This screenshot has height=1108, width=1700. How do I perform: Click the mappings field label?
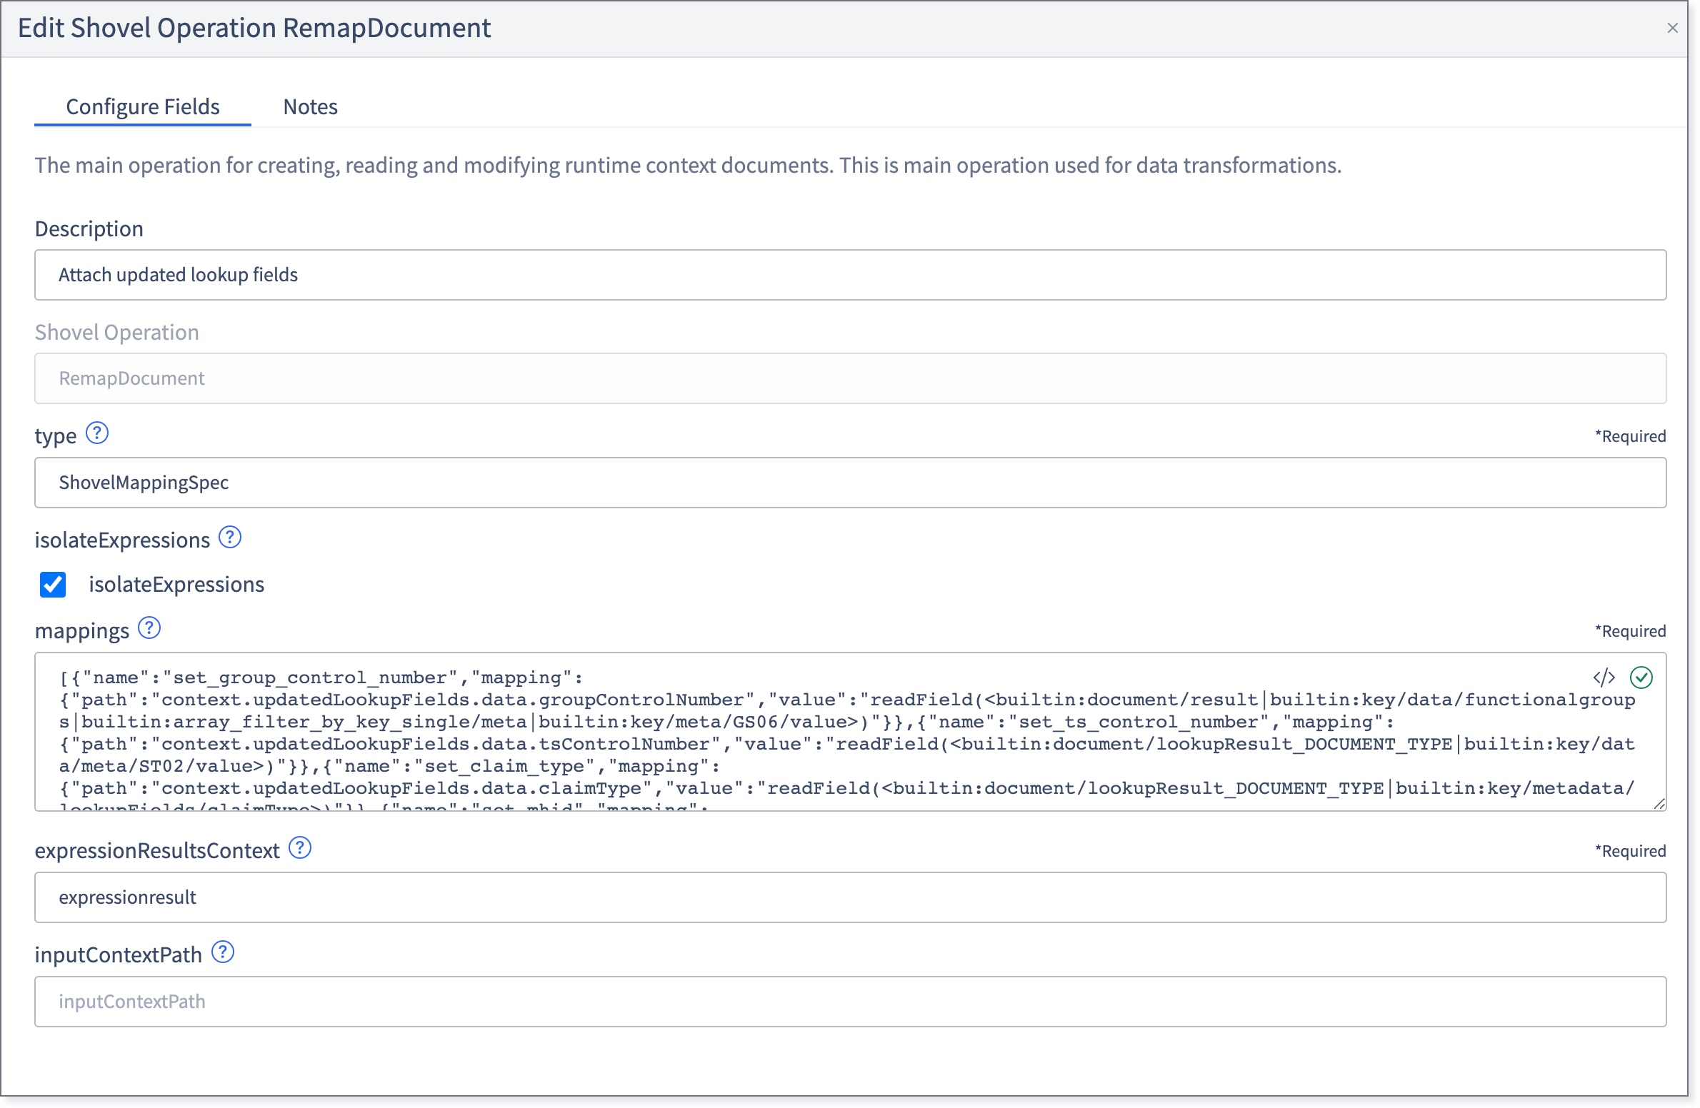pyautogui.click(x=82, y=630)
